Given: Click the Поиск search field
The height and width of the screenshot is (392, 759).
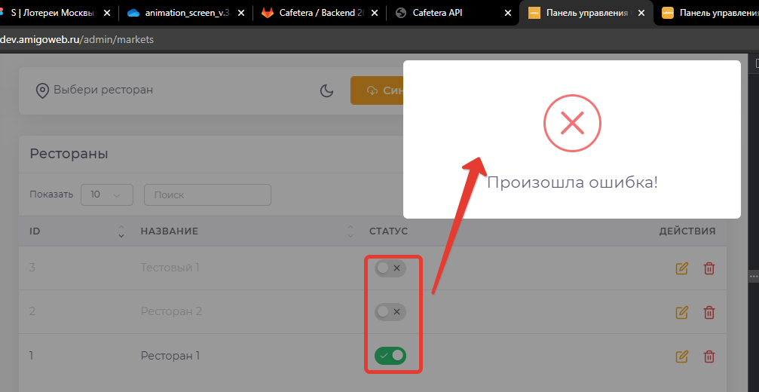Looking at the screenshot, I should tap(207, 194).
